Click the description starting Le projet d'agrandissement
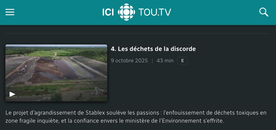This screenshot has height=130, width=276. 136,117
